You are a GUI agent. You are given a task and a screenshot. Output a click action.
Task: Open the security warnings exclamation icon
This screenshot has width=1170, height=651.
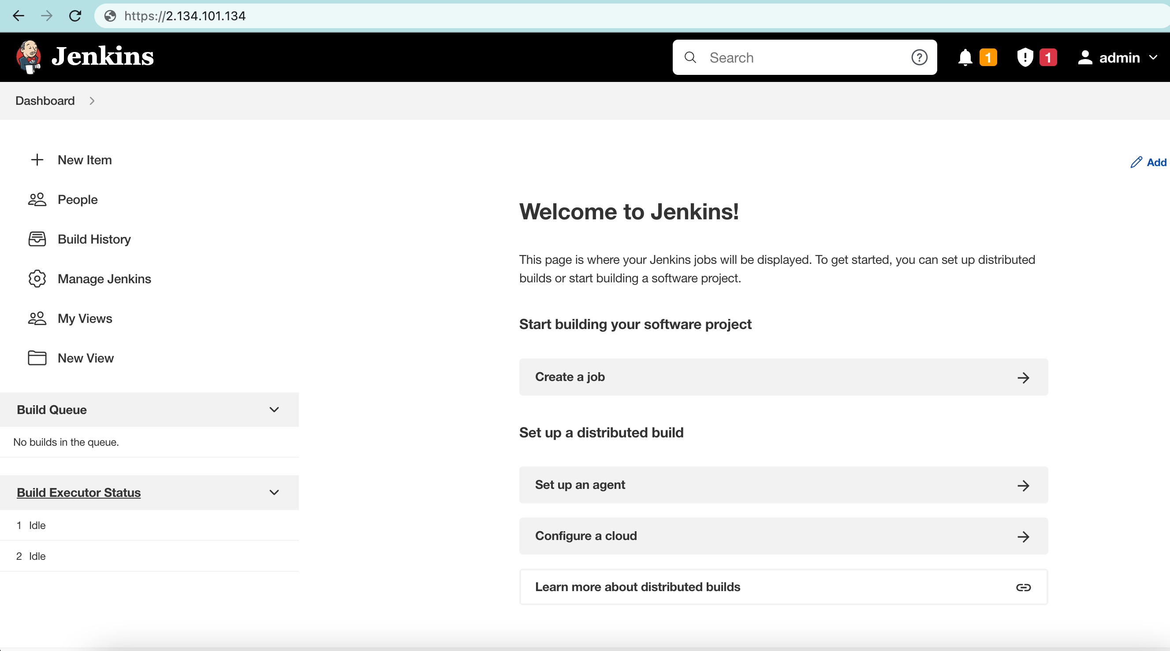[1025, 57]
